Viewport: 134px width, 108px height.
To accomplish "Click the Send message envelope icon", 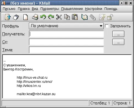I will coord(8,17).
